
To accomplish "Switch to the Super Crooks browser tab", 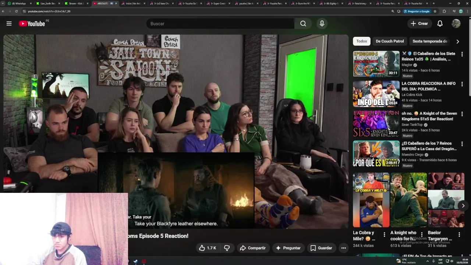I will pyautogui.click(x=219, y=3).
